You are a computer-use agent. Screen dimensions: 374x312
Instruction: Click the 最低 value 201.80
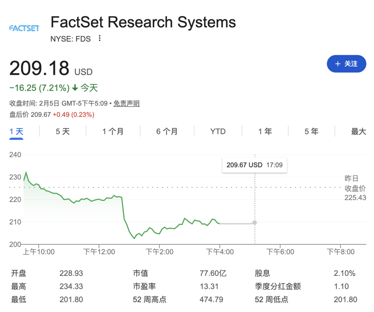coord(71,299)
